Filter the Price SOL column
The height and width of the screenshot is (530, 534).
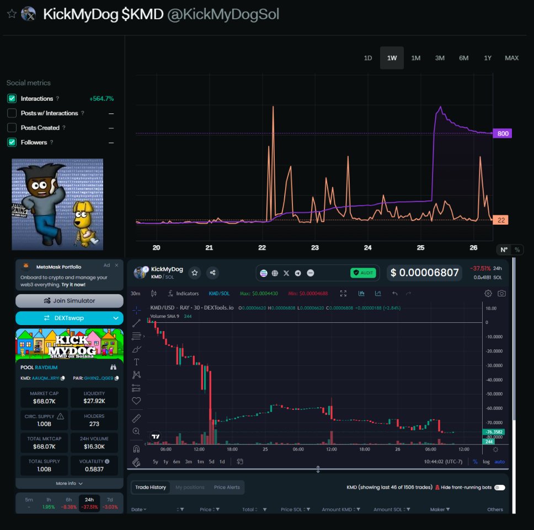point(308,509)
